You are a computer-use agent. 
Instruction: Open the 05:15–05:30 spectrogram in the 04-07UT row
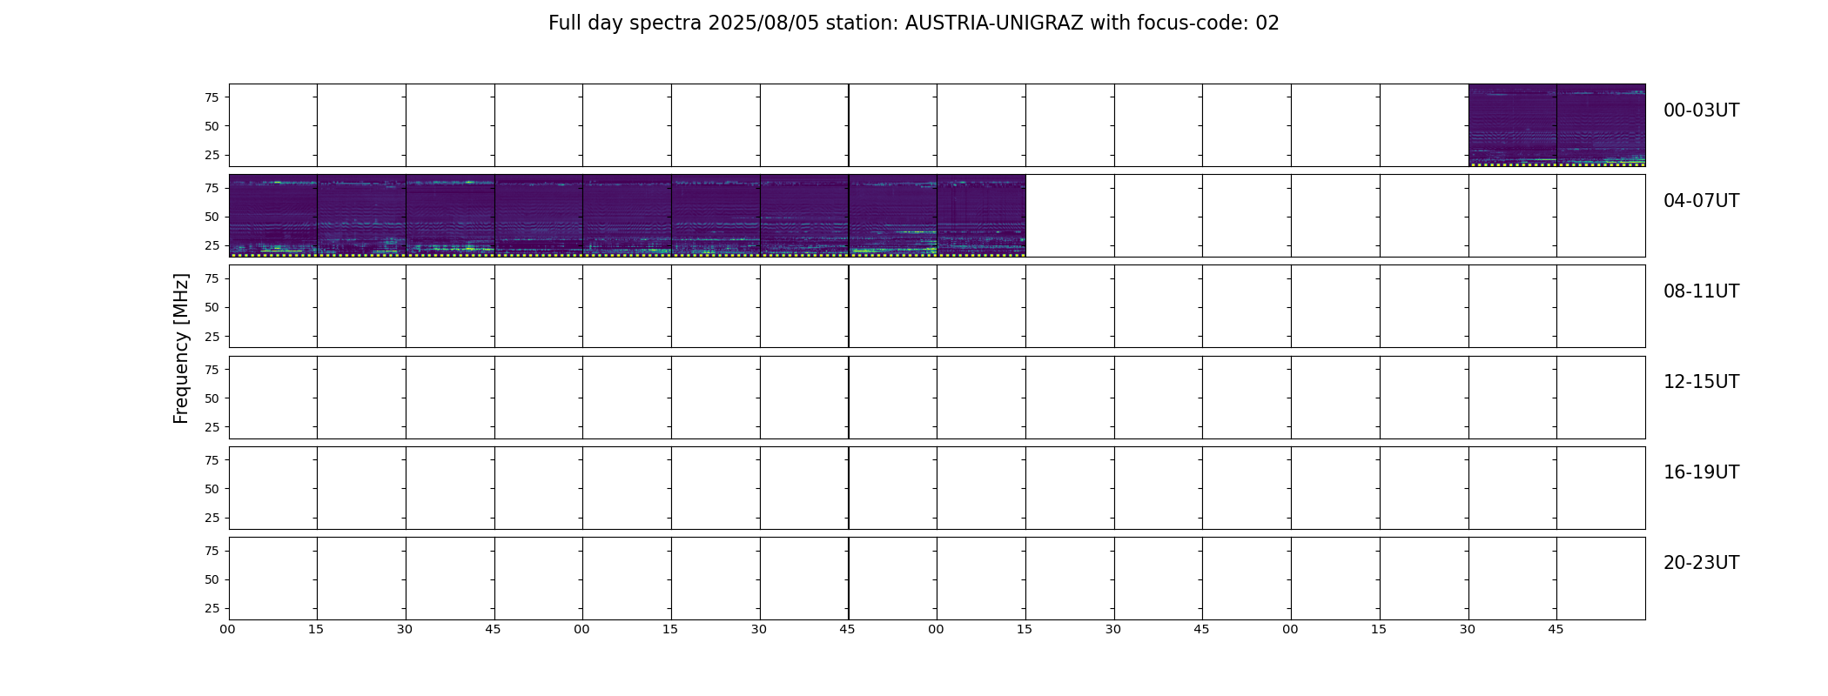716,216
